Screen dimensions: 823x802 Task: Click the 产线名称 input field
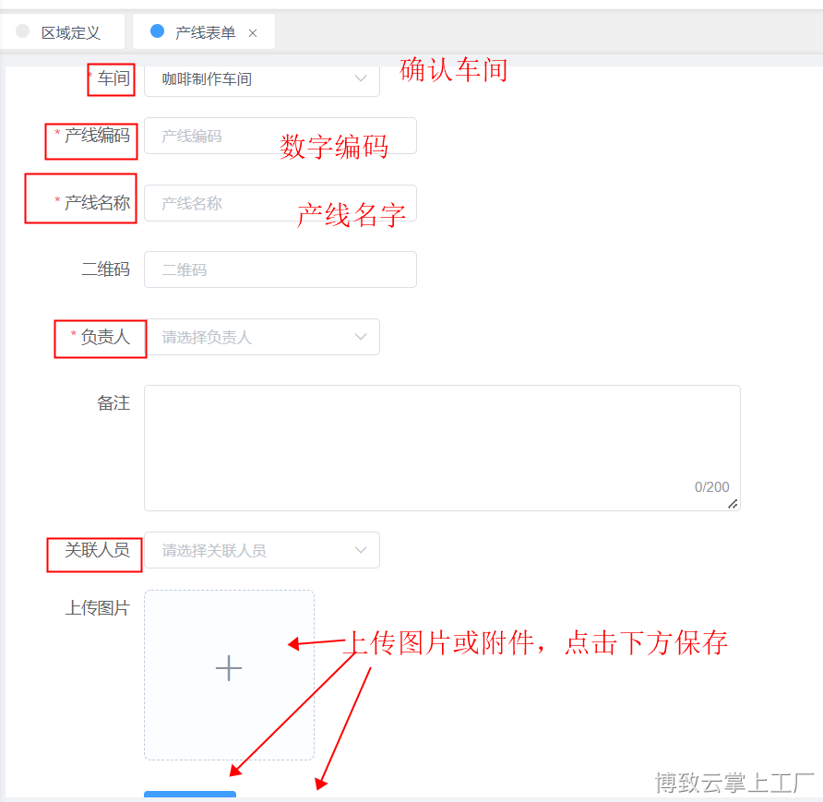(280, 203)
